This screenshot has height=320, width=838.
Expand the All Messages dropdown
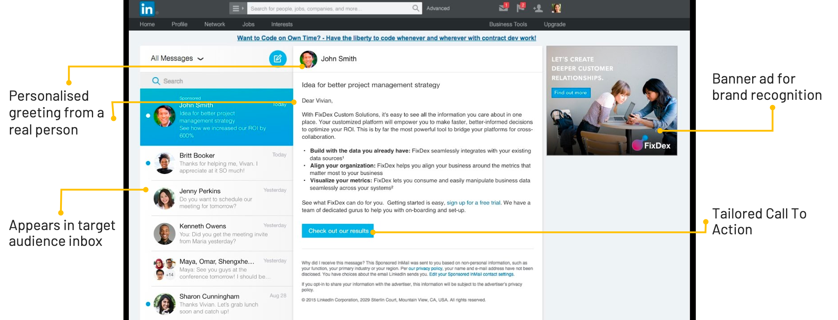pos(177,58)
